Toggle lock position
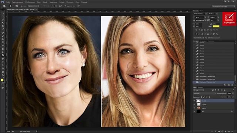The width and height of the screenshot is (237, 133). pyautogui.click(x=207, y=97)
